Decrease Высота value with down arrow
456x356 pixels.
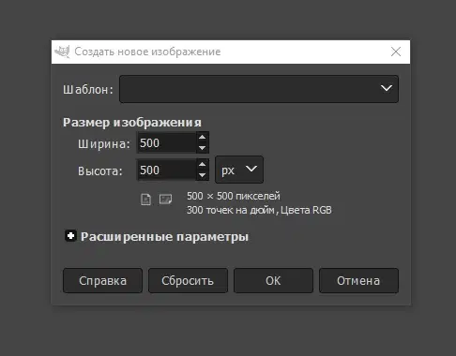tap(203, 175)
